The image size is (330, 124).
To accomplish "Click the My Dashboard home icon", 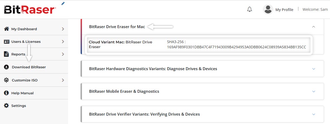I will (7, 29).
